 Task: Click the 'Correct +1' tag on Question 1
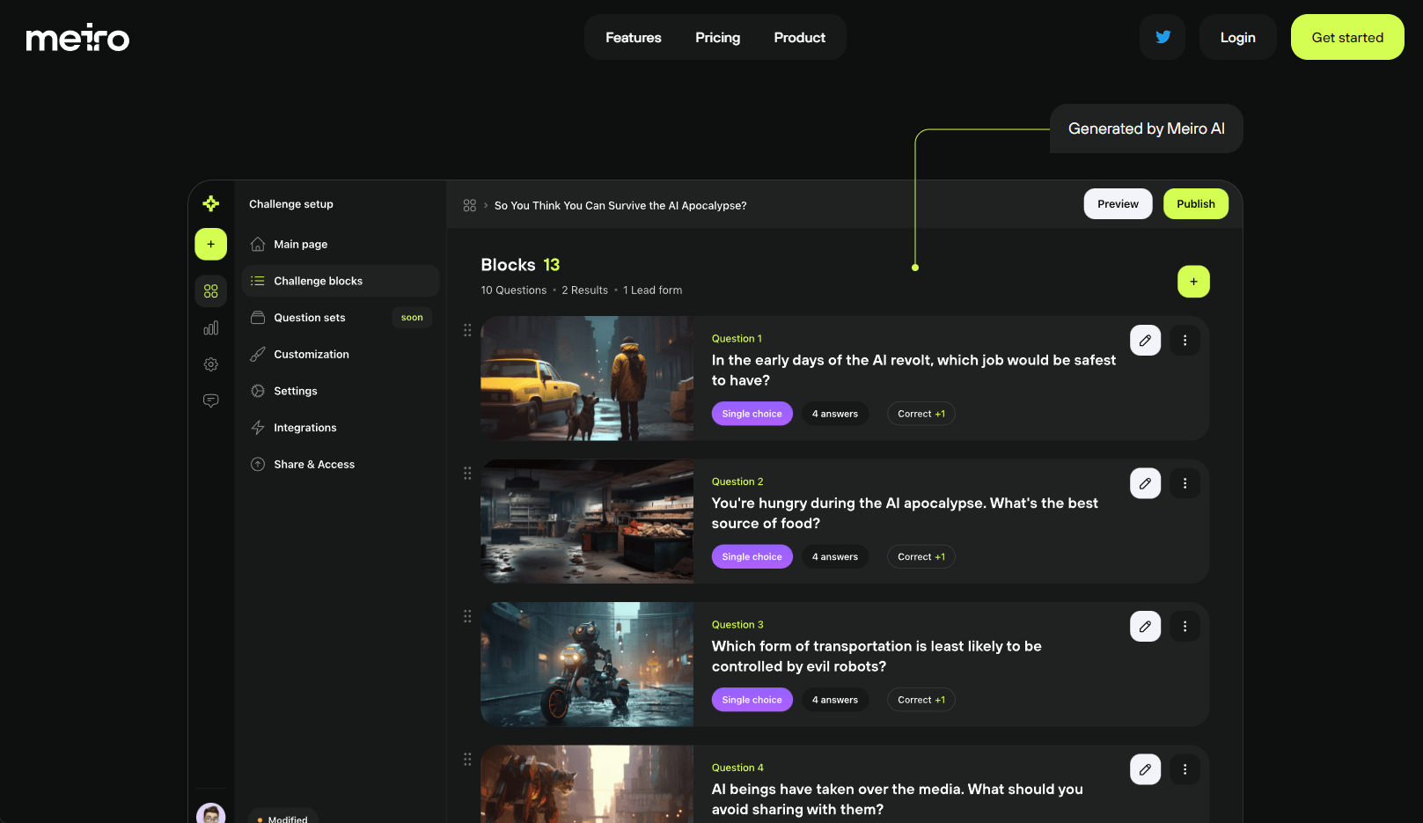[921, 414]
